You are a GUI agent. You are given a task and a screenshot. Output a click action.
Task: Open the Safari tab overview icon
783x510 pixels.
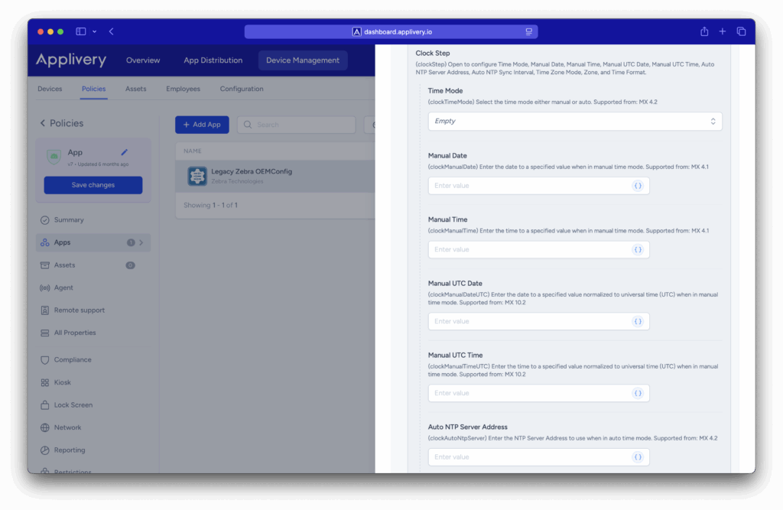click(741, 31)
